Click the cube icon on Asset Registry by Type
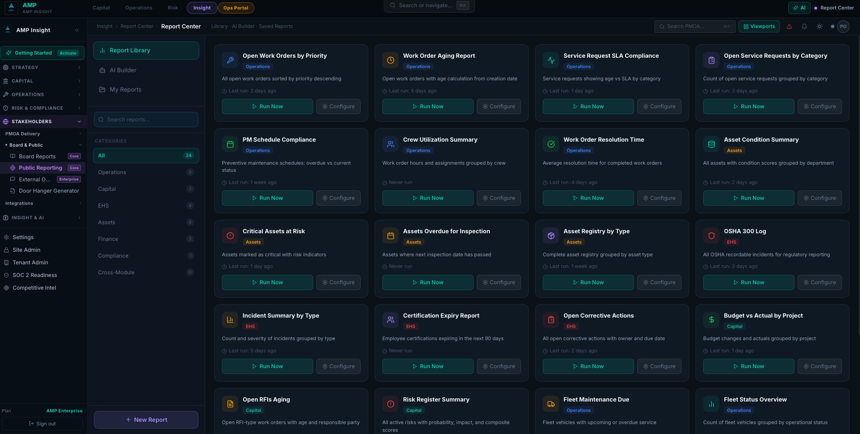 (x=551, y=235)
